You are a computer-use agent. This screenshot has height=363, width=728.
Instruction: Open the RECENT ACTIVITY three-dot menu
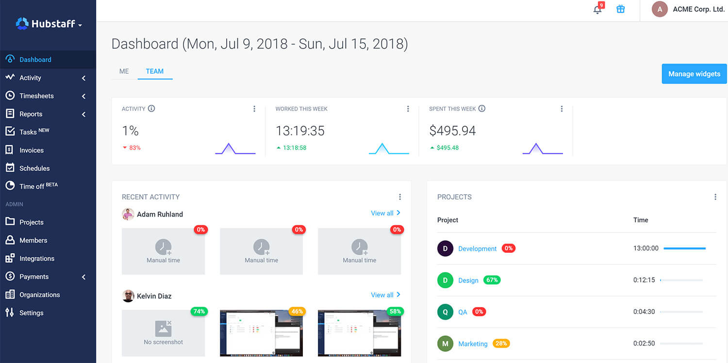(400, 197)
